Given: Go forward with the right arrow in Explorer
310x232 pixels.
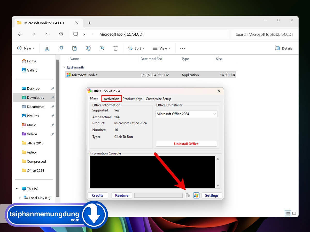Looking at the screenshot, I should coord(34,34).
